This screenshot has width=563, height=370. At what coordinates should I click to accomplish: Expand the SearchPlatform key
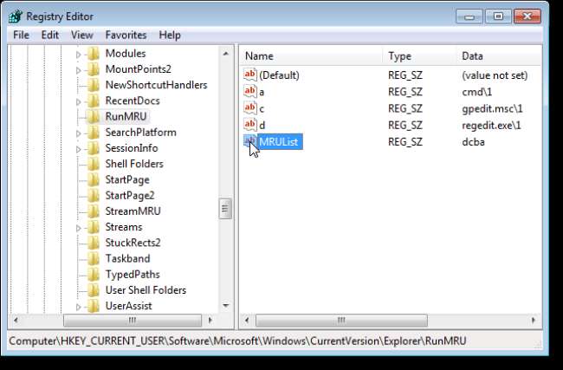click(78, 133)
